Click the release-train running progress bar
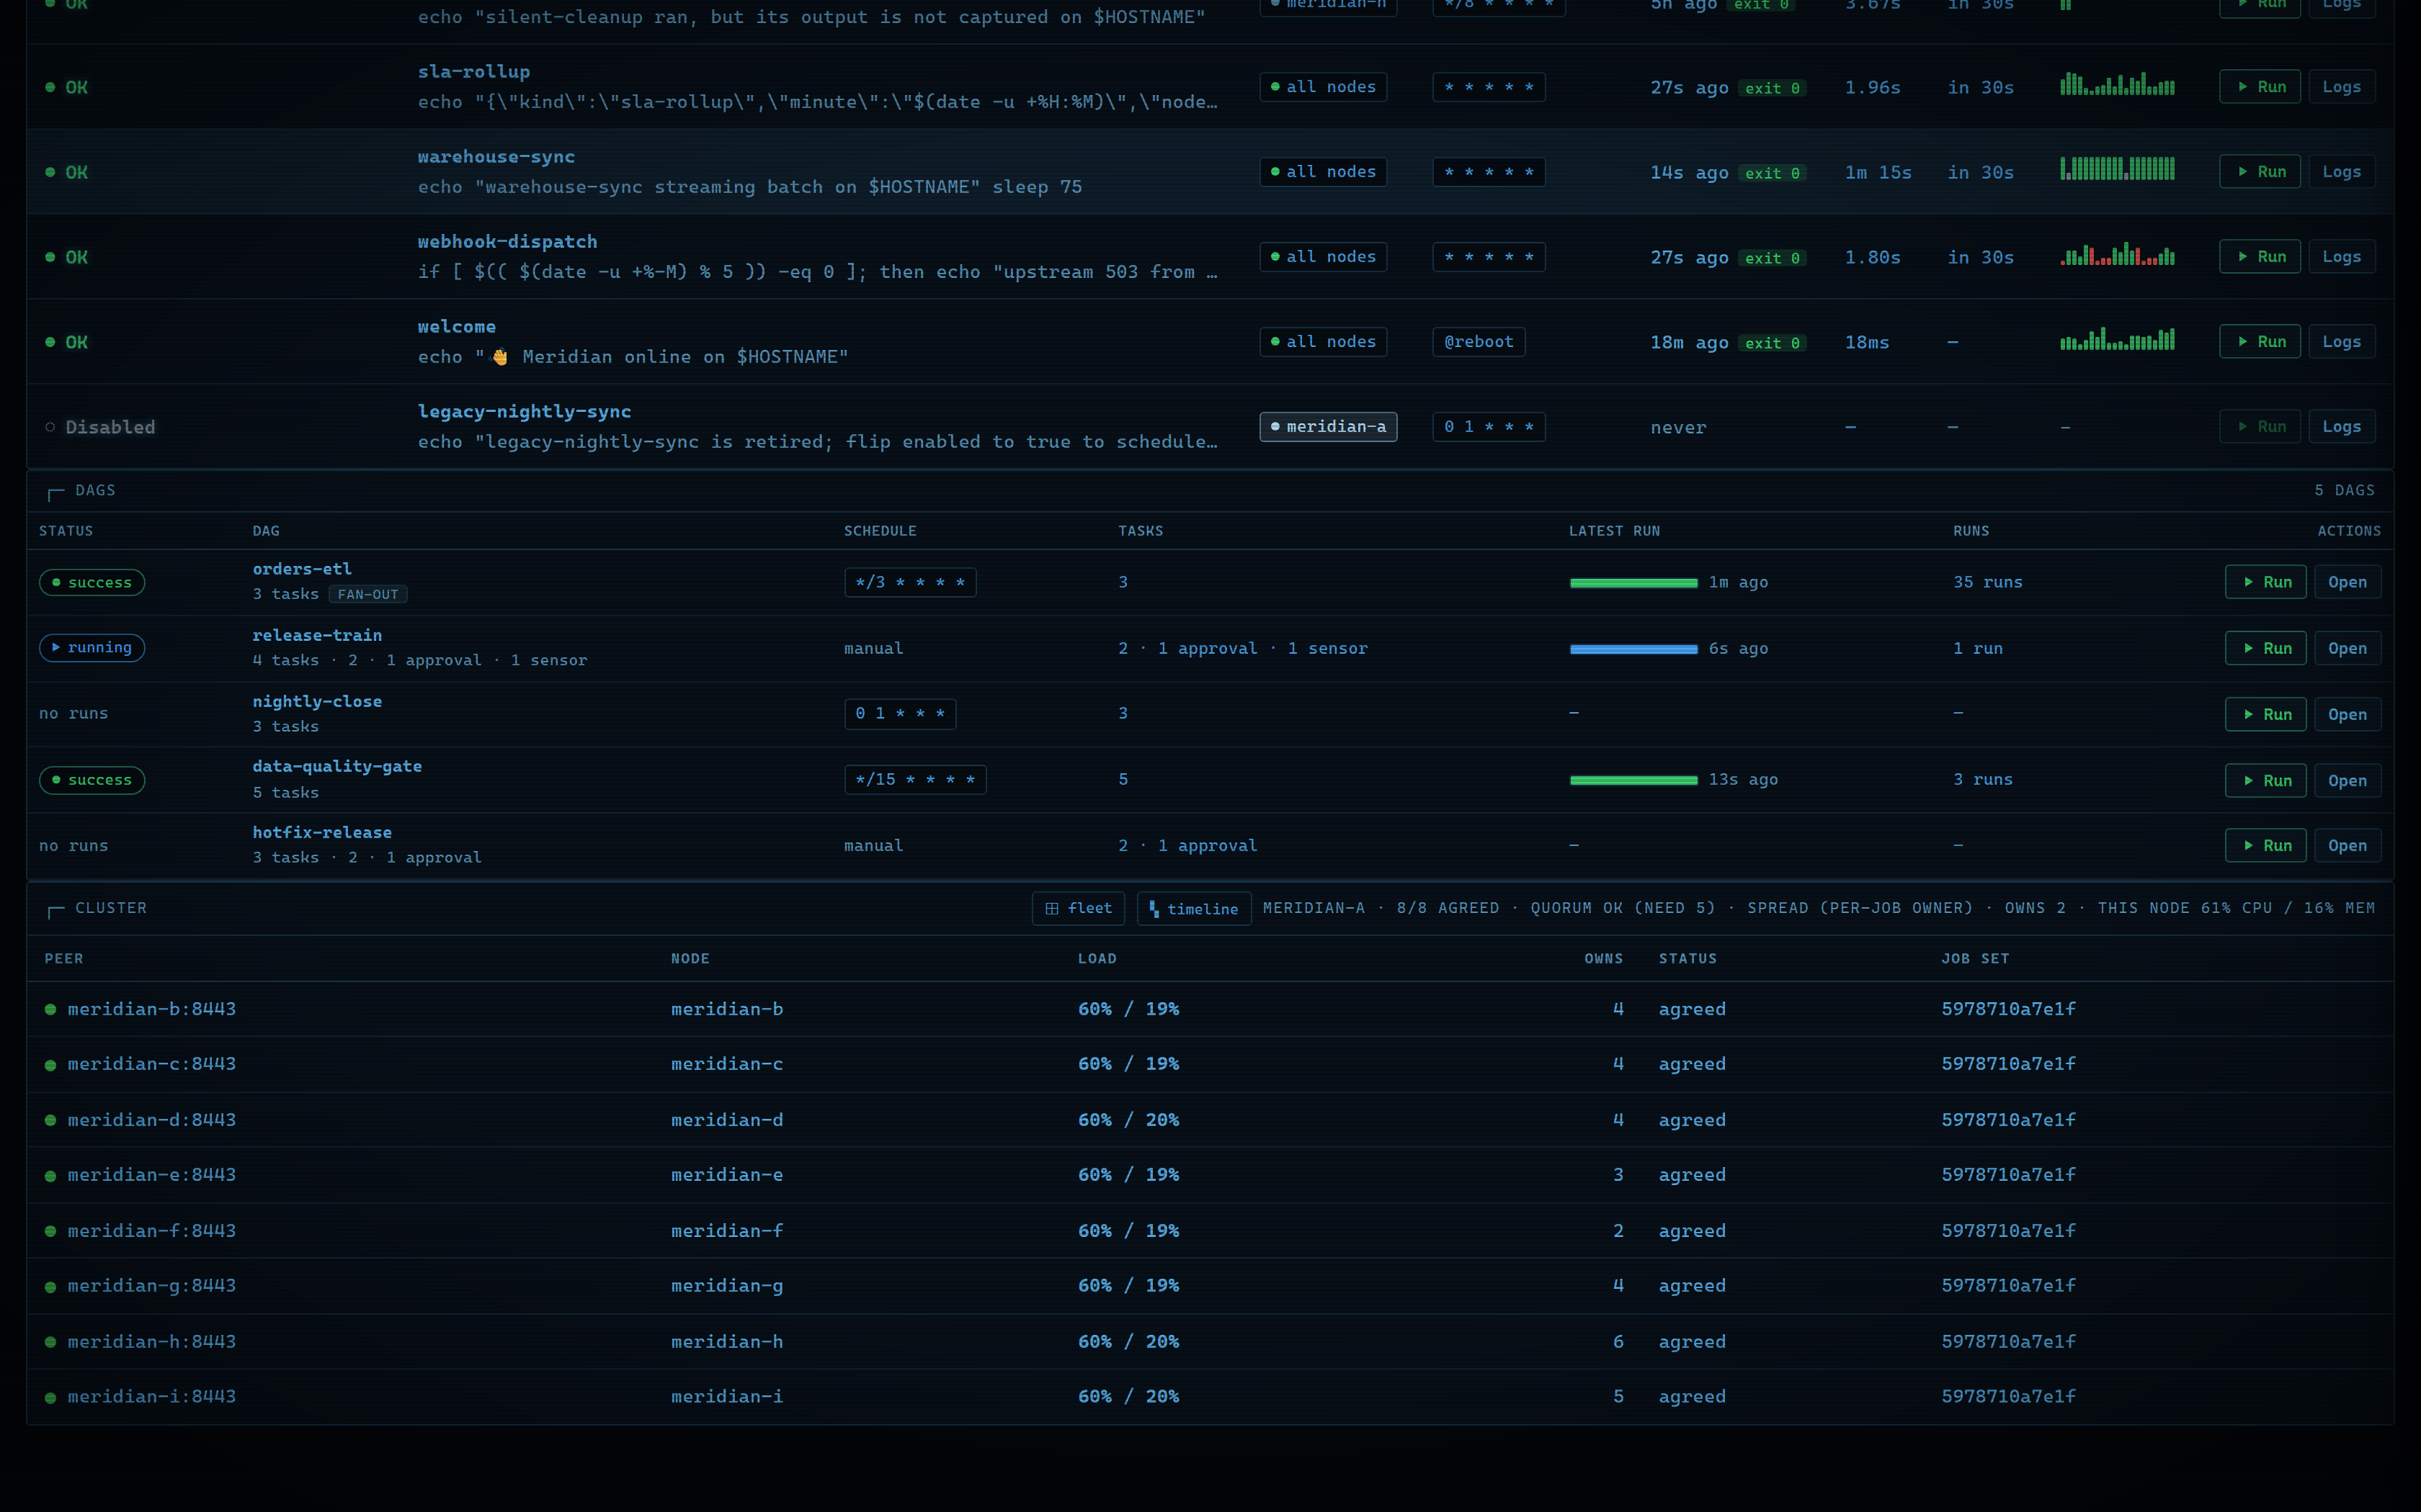This screenshot has height=1512, width=2421. pyautogui.click(x=1633, y=649)
